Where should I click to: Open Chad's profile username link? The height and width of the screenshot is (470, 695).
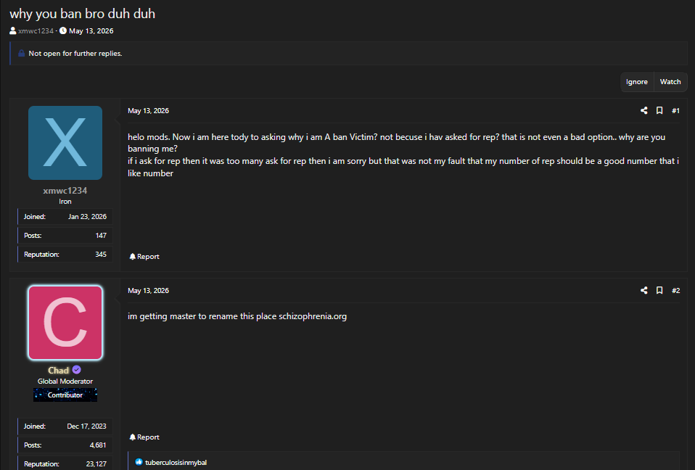click(59, 371)
